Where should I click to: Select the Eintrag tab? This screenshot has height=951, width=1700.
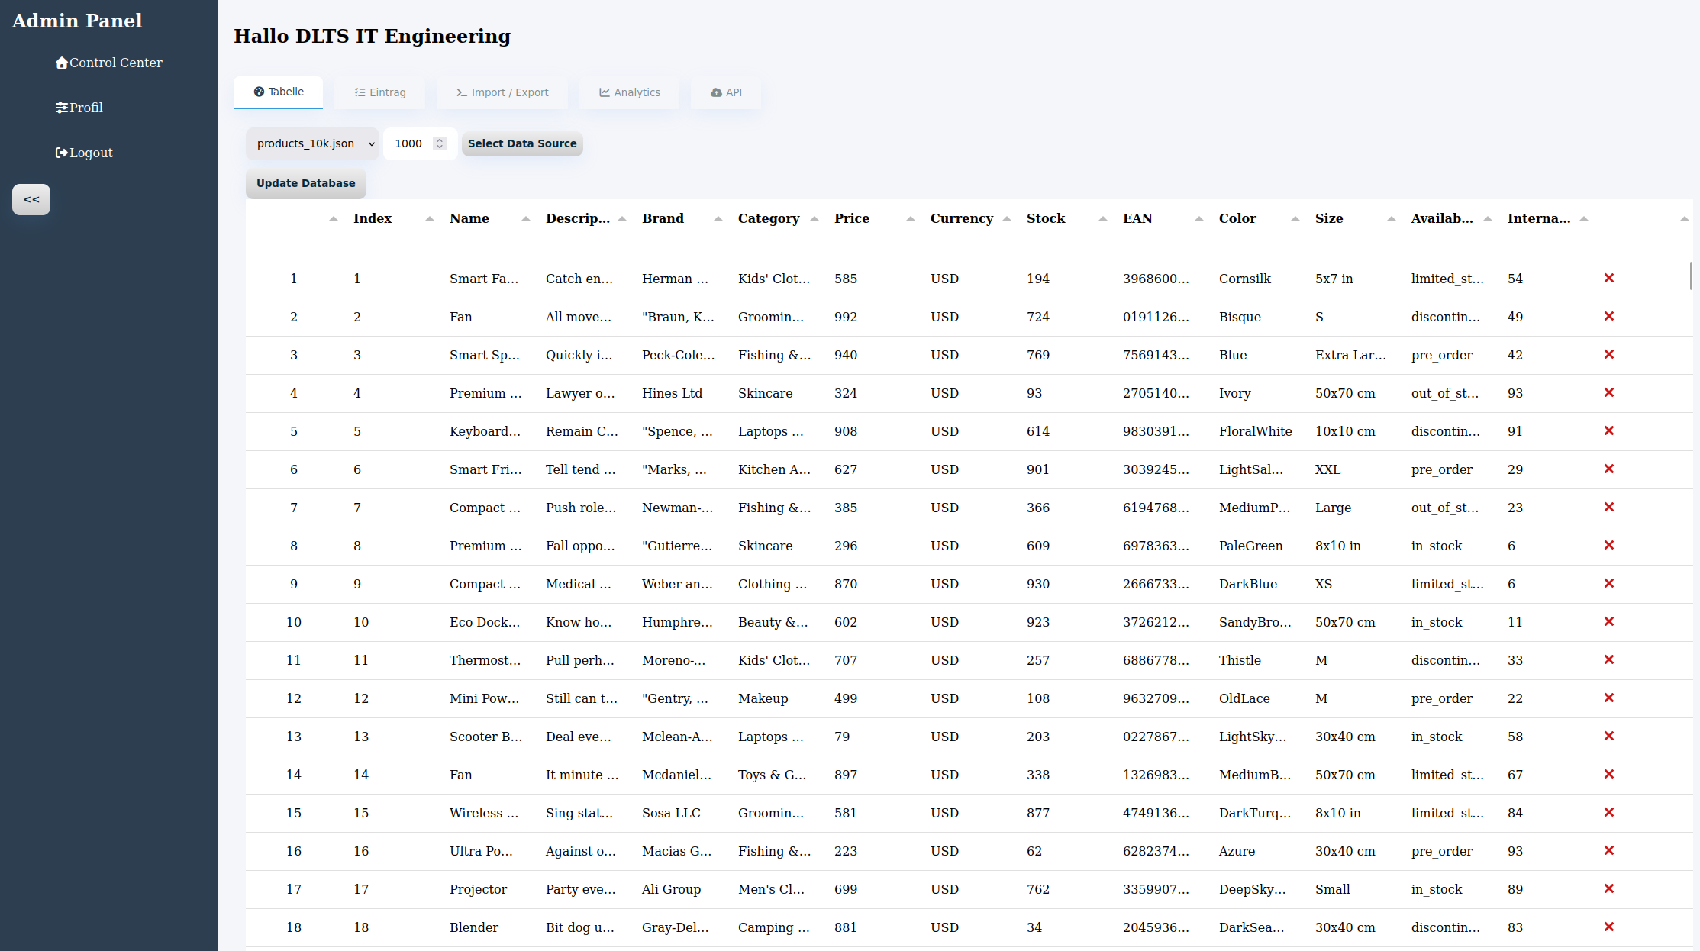click(x=379, y=92)
